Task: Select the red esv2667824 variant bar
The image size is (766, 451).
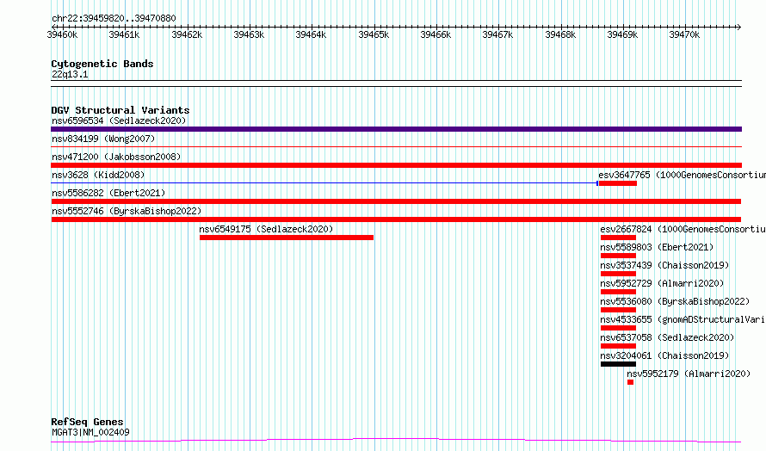Action: [x=618, y=238]
